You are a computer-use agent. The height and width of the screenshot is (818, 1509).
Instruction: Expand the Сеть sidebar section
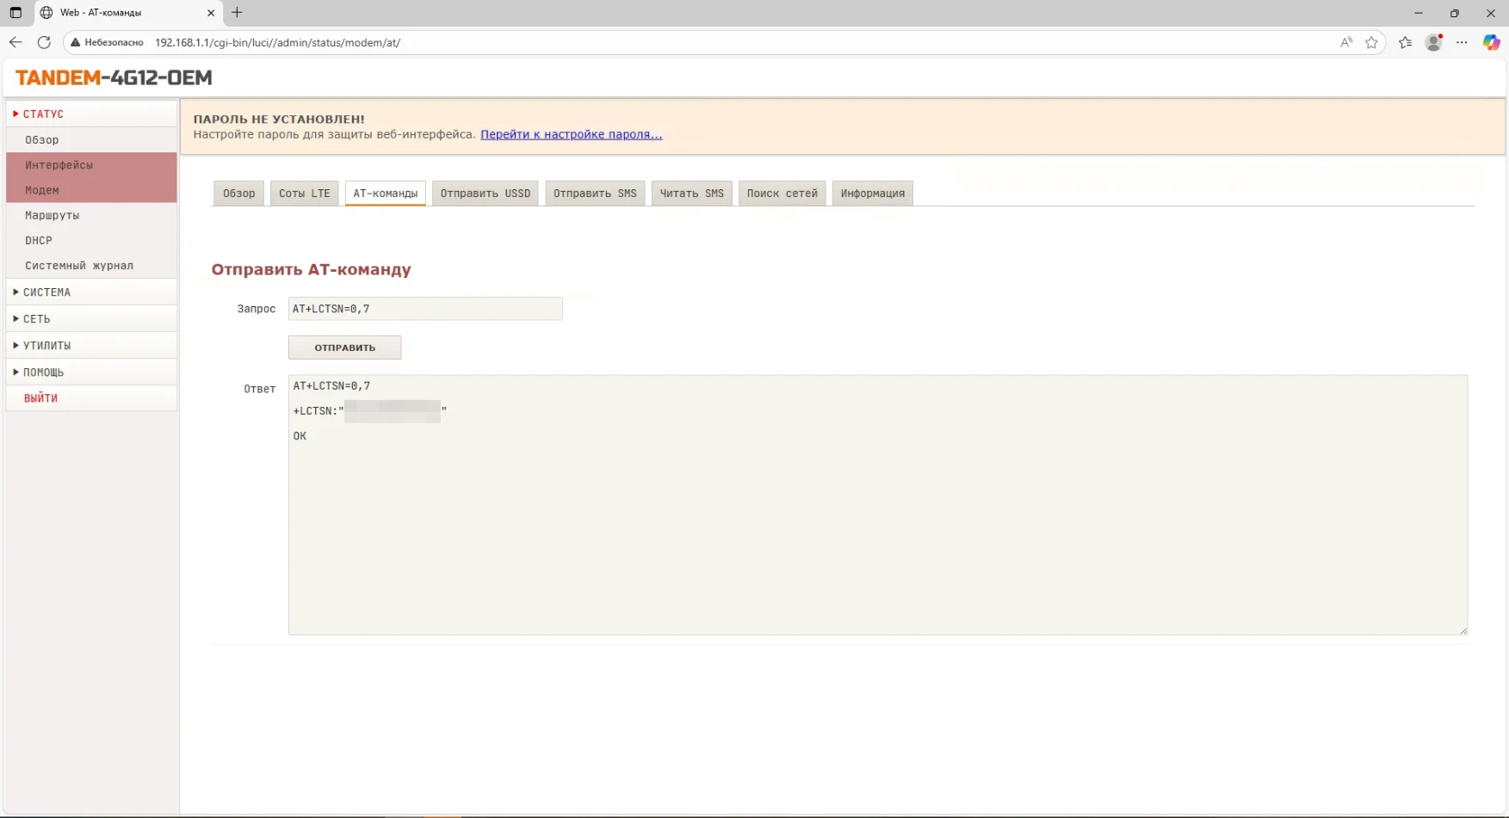point(37,319)
